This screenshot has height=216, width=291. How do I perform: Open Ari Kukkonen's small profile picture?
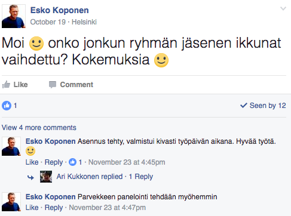(x=46, y=177)
